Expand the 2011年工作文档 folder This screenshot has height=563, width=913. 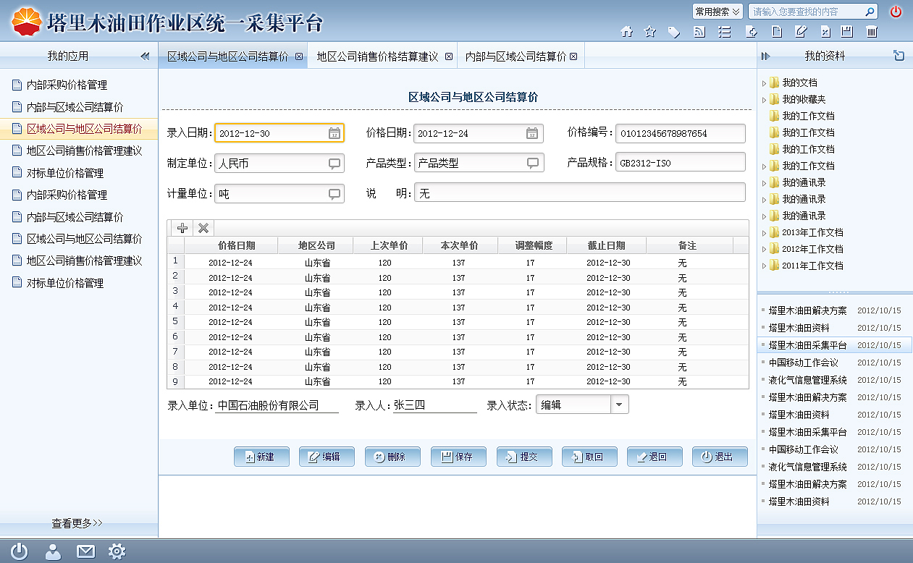[x=764, y=266]
